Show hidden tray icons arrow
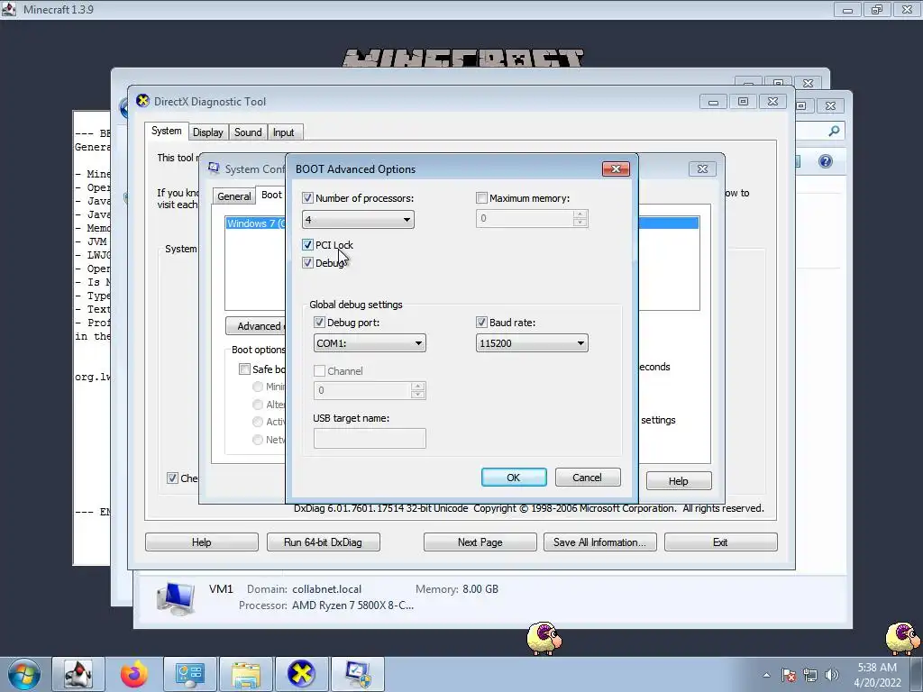Viewport: 923px width, 692px height. click(x=766, y=676)
